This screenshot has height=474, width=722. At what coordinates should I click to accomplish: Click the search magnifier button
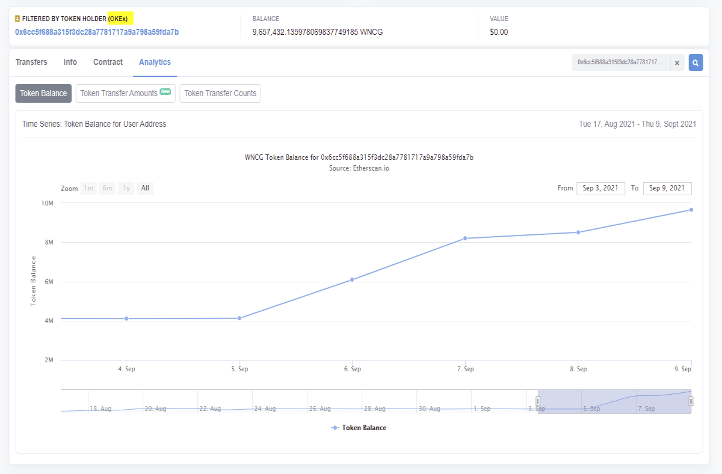[x=696, y=62]
